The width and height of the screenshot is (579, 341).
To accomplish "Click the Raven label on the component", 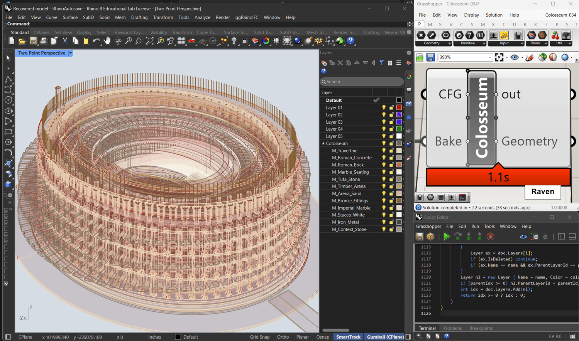I will point(542,191).
